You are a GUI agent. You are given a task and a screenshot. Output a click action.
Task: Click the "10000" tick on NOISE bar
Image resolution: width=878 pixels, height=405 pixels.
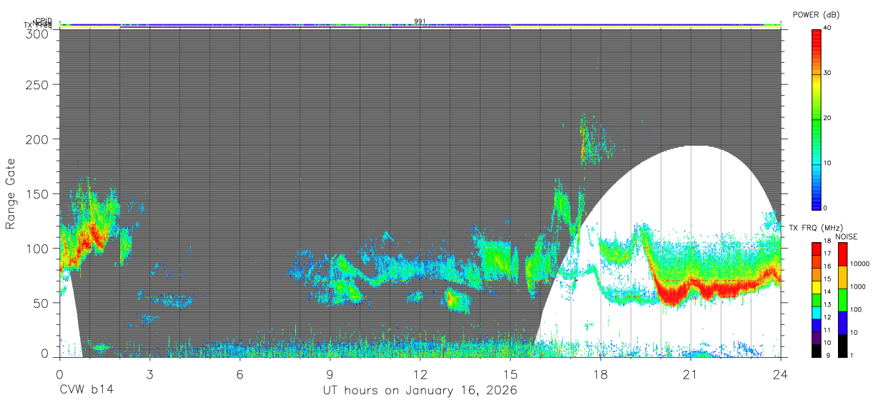click(859, 264)
